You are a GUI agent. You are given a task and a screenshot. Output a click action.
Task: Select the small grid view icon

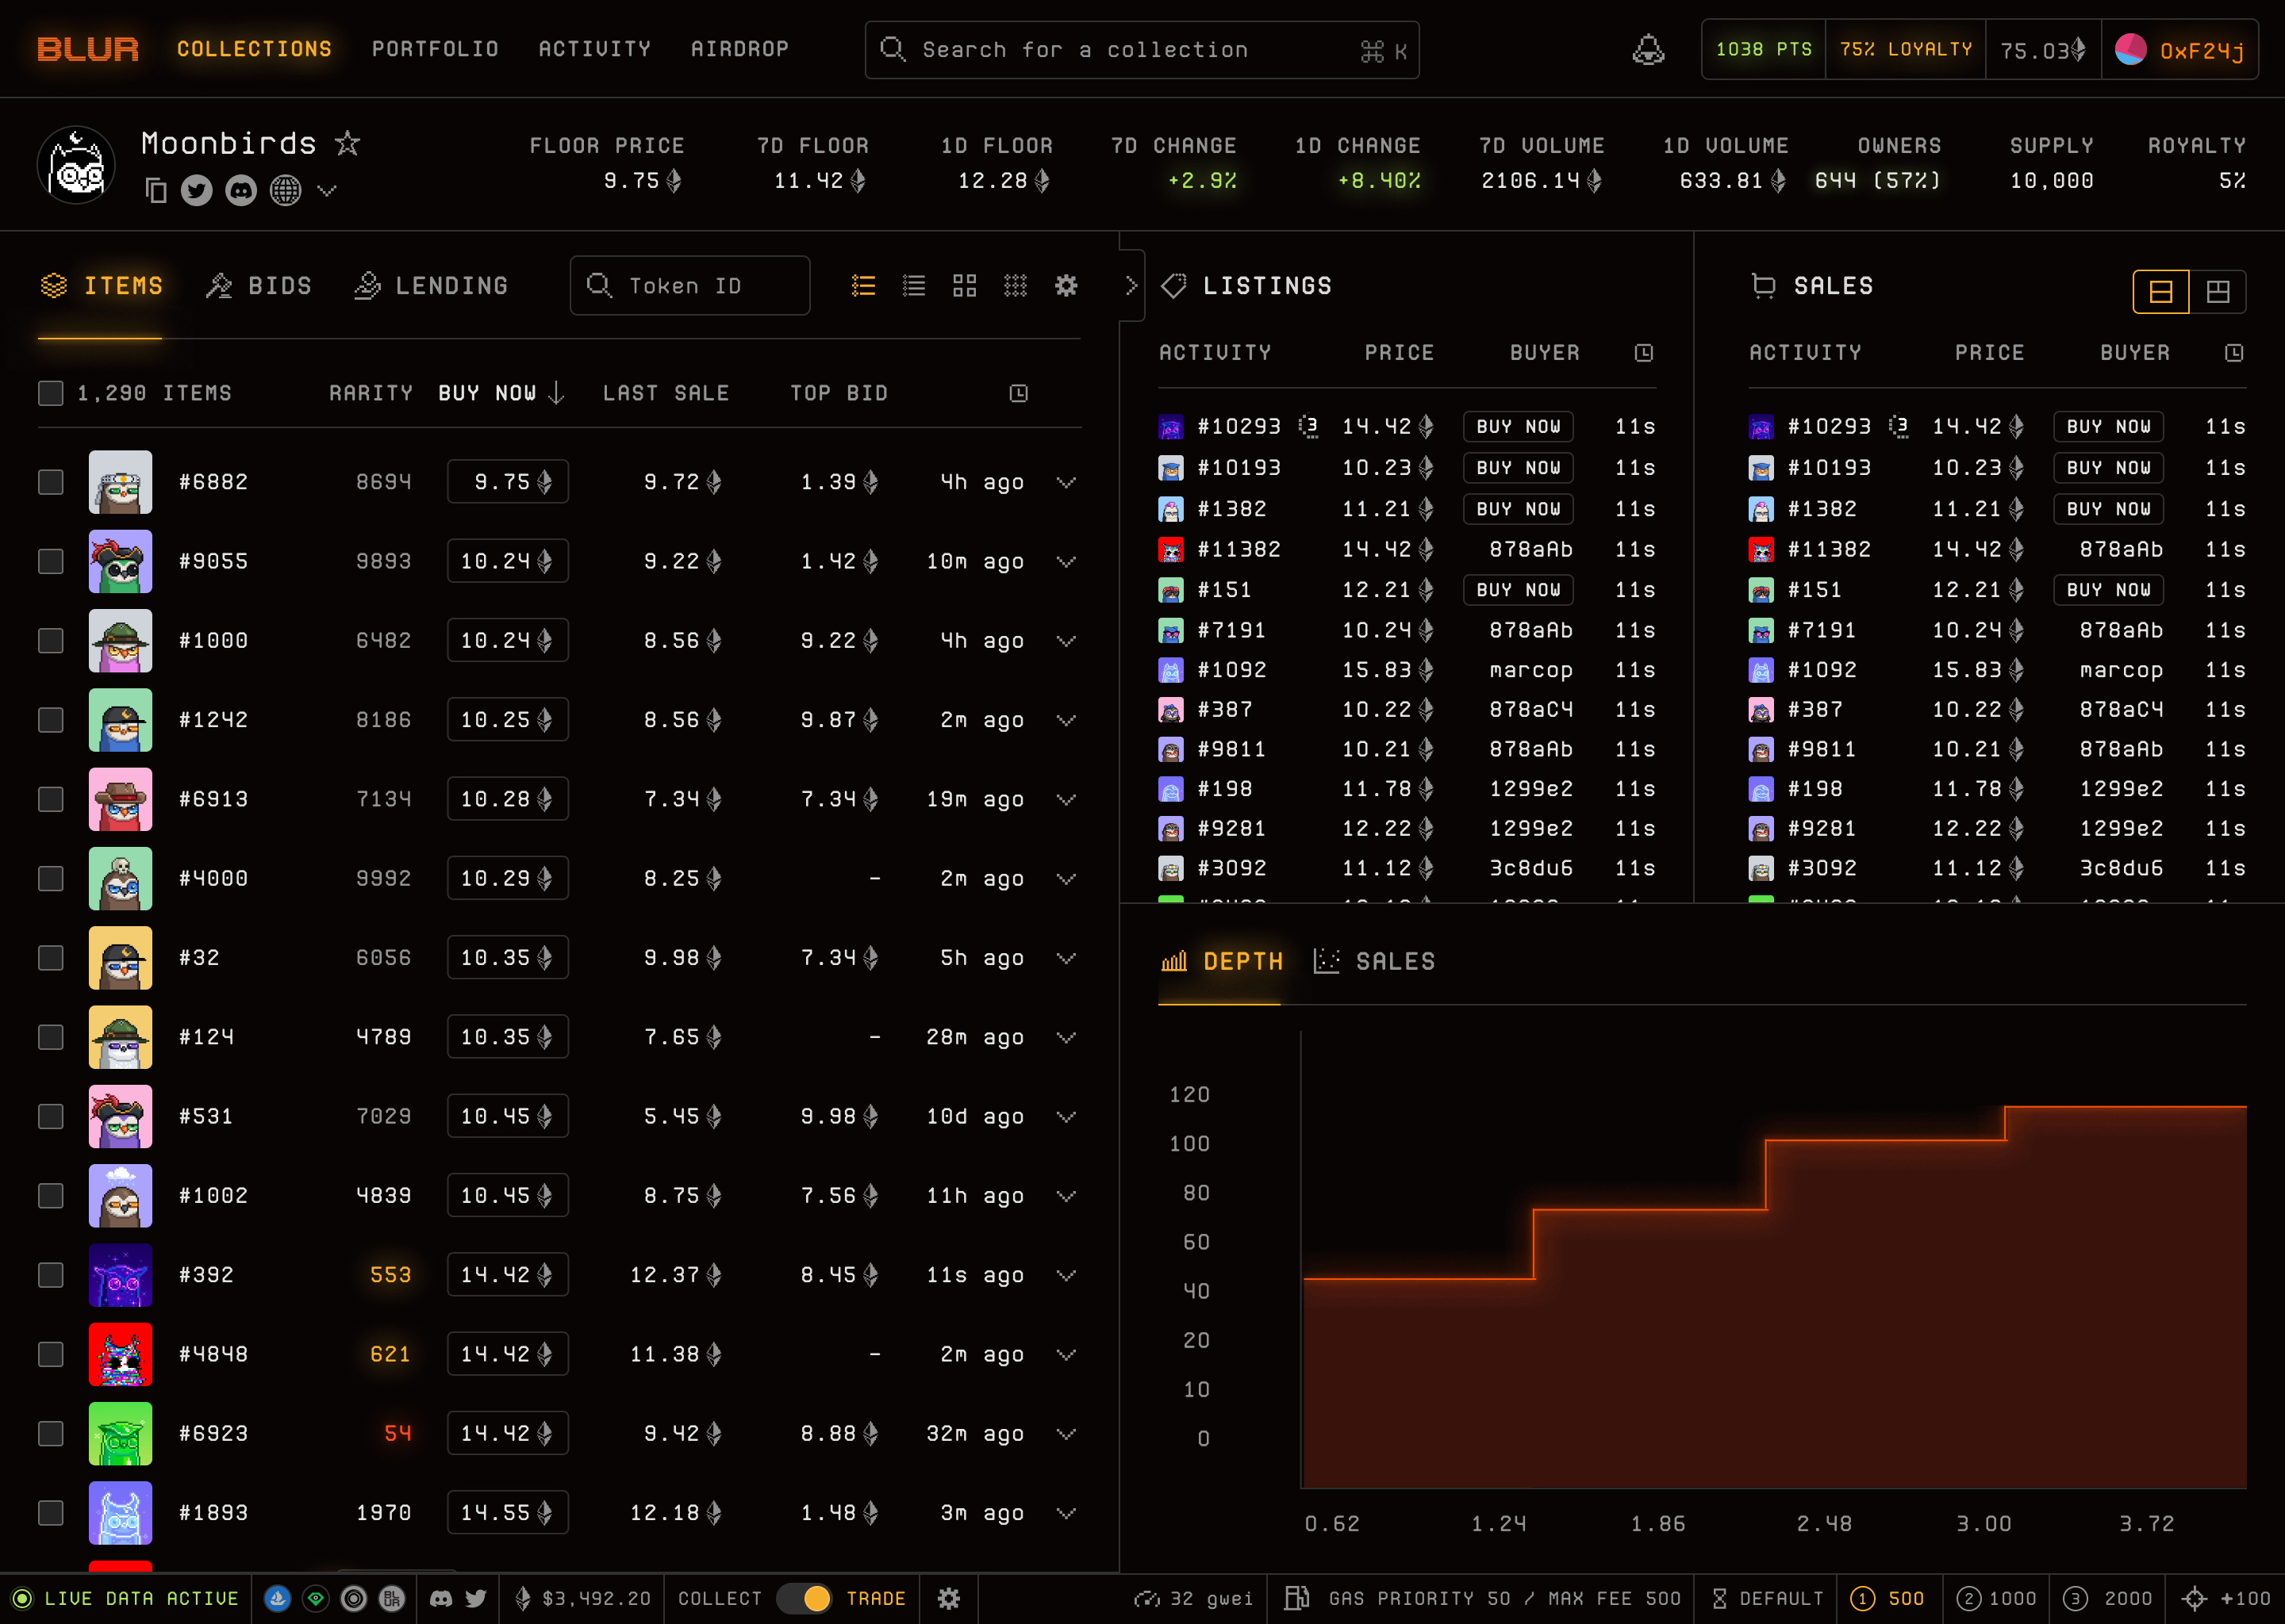(x=1016, y=286)
